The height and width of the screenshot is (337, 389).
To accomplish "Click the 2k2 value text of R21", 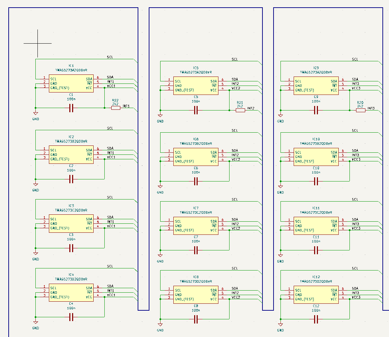I will 240,106.
